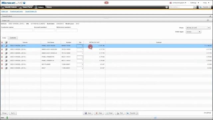Focus the Reference number field

[x=67, y=30]
